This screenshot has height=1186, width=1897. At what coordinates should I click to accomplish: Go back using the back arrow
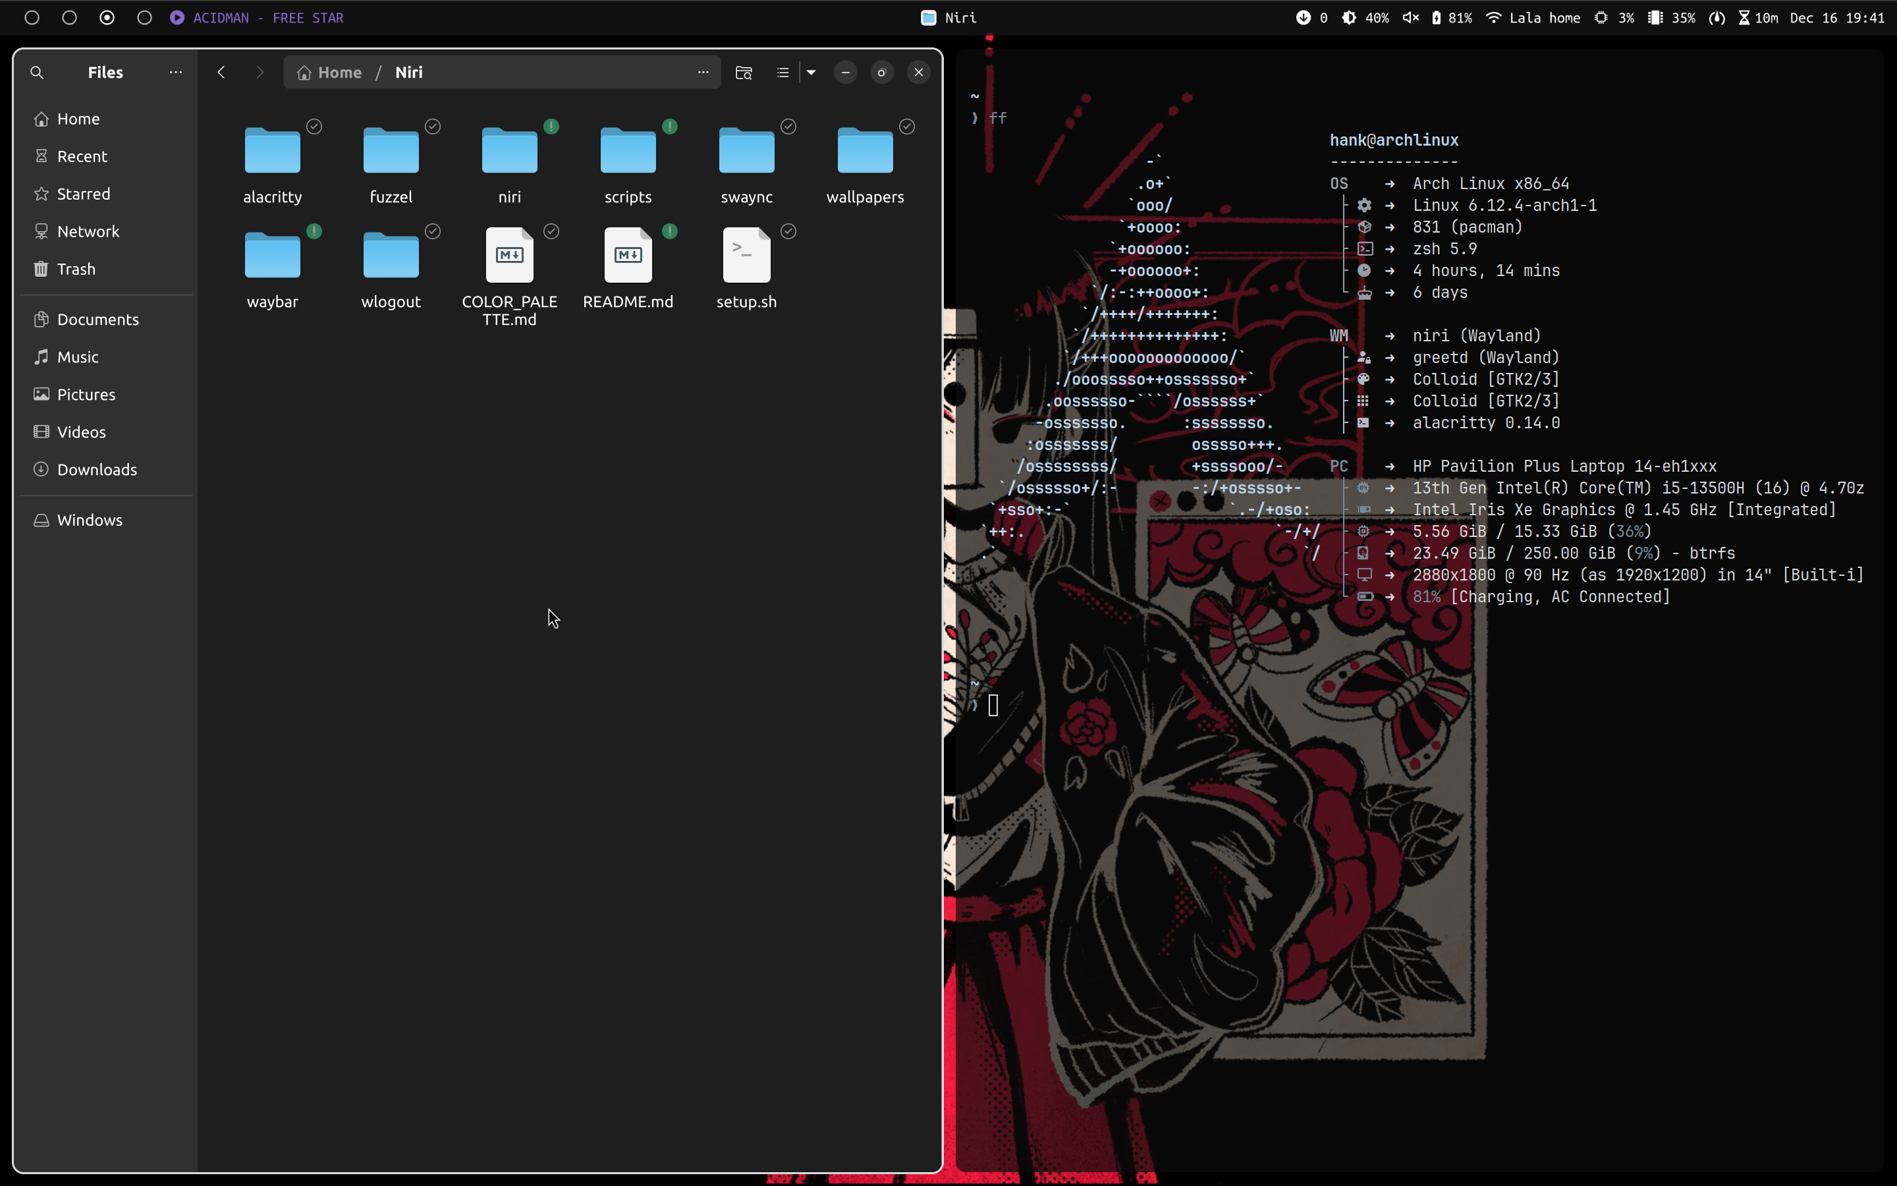click(x=222, y=72)
